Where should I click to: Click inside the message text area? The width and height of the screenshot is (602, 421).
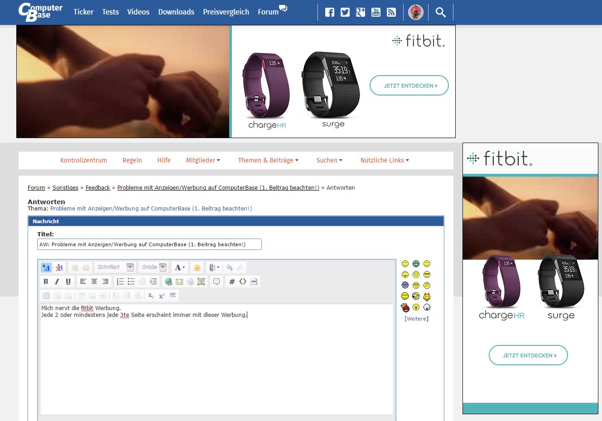pos(217,359)
